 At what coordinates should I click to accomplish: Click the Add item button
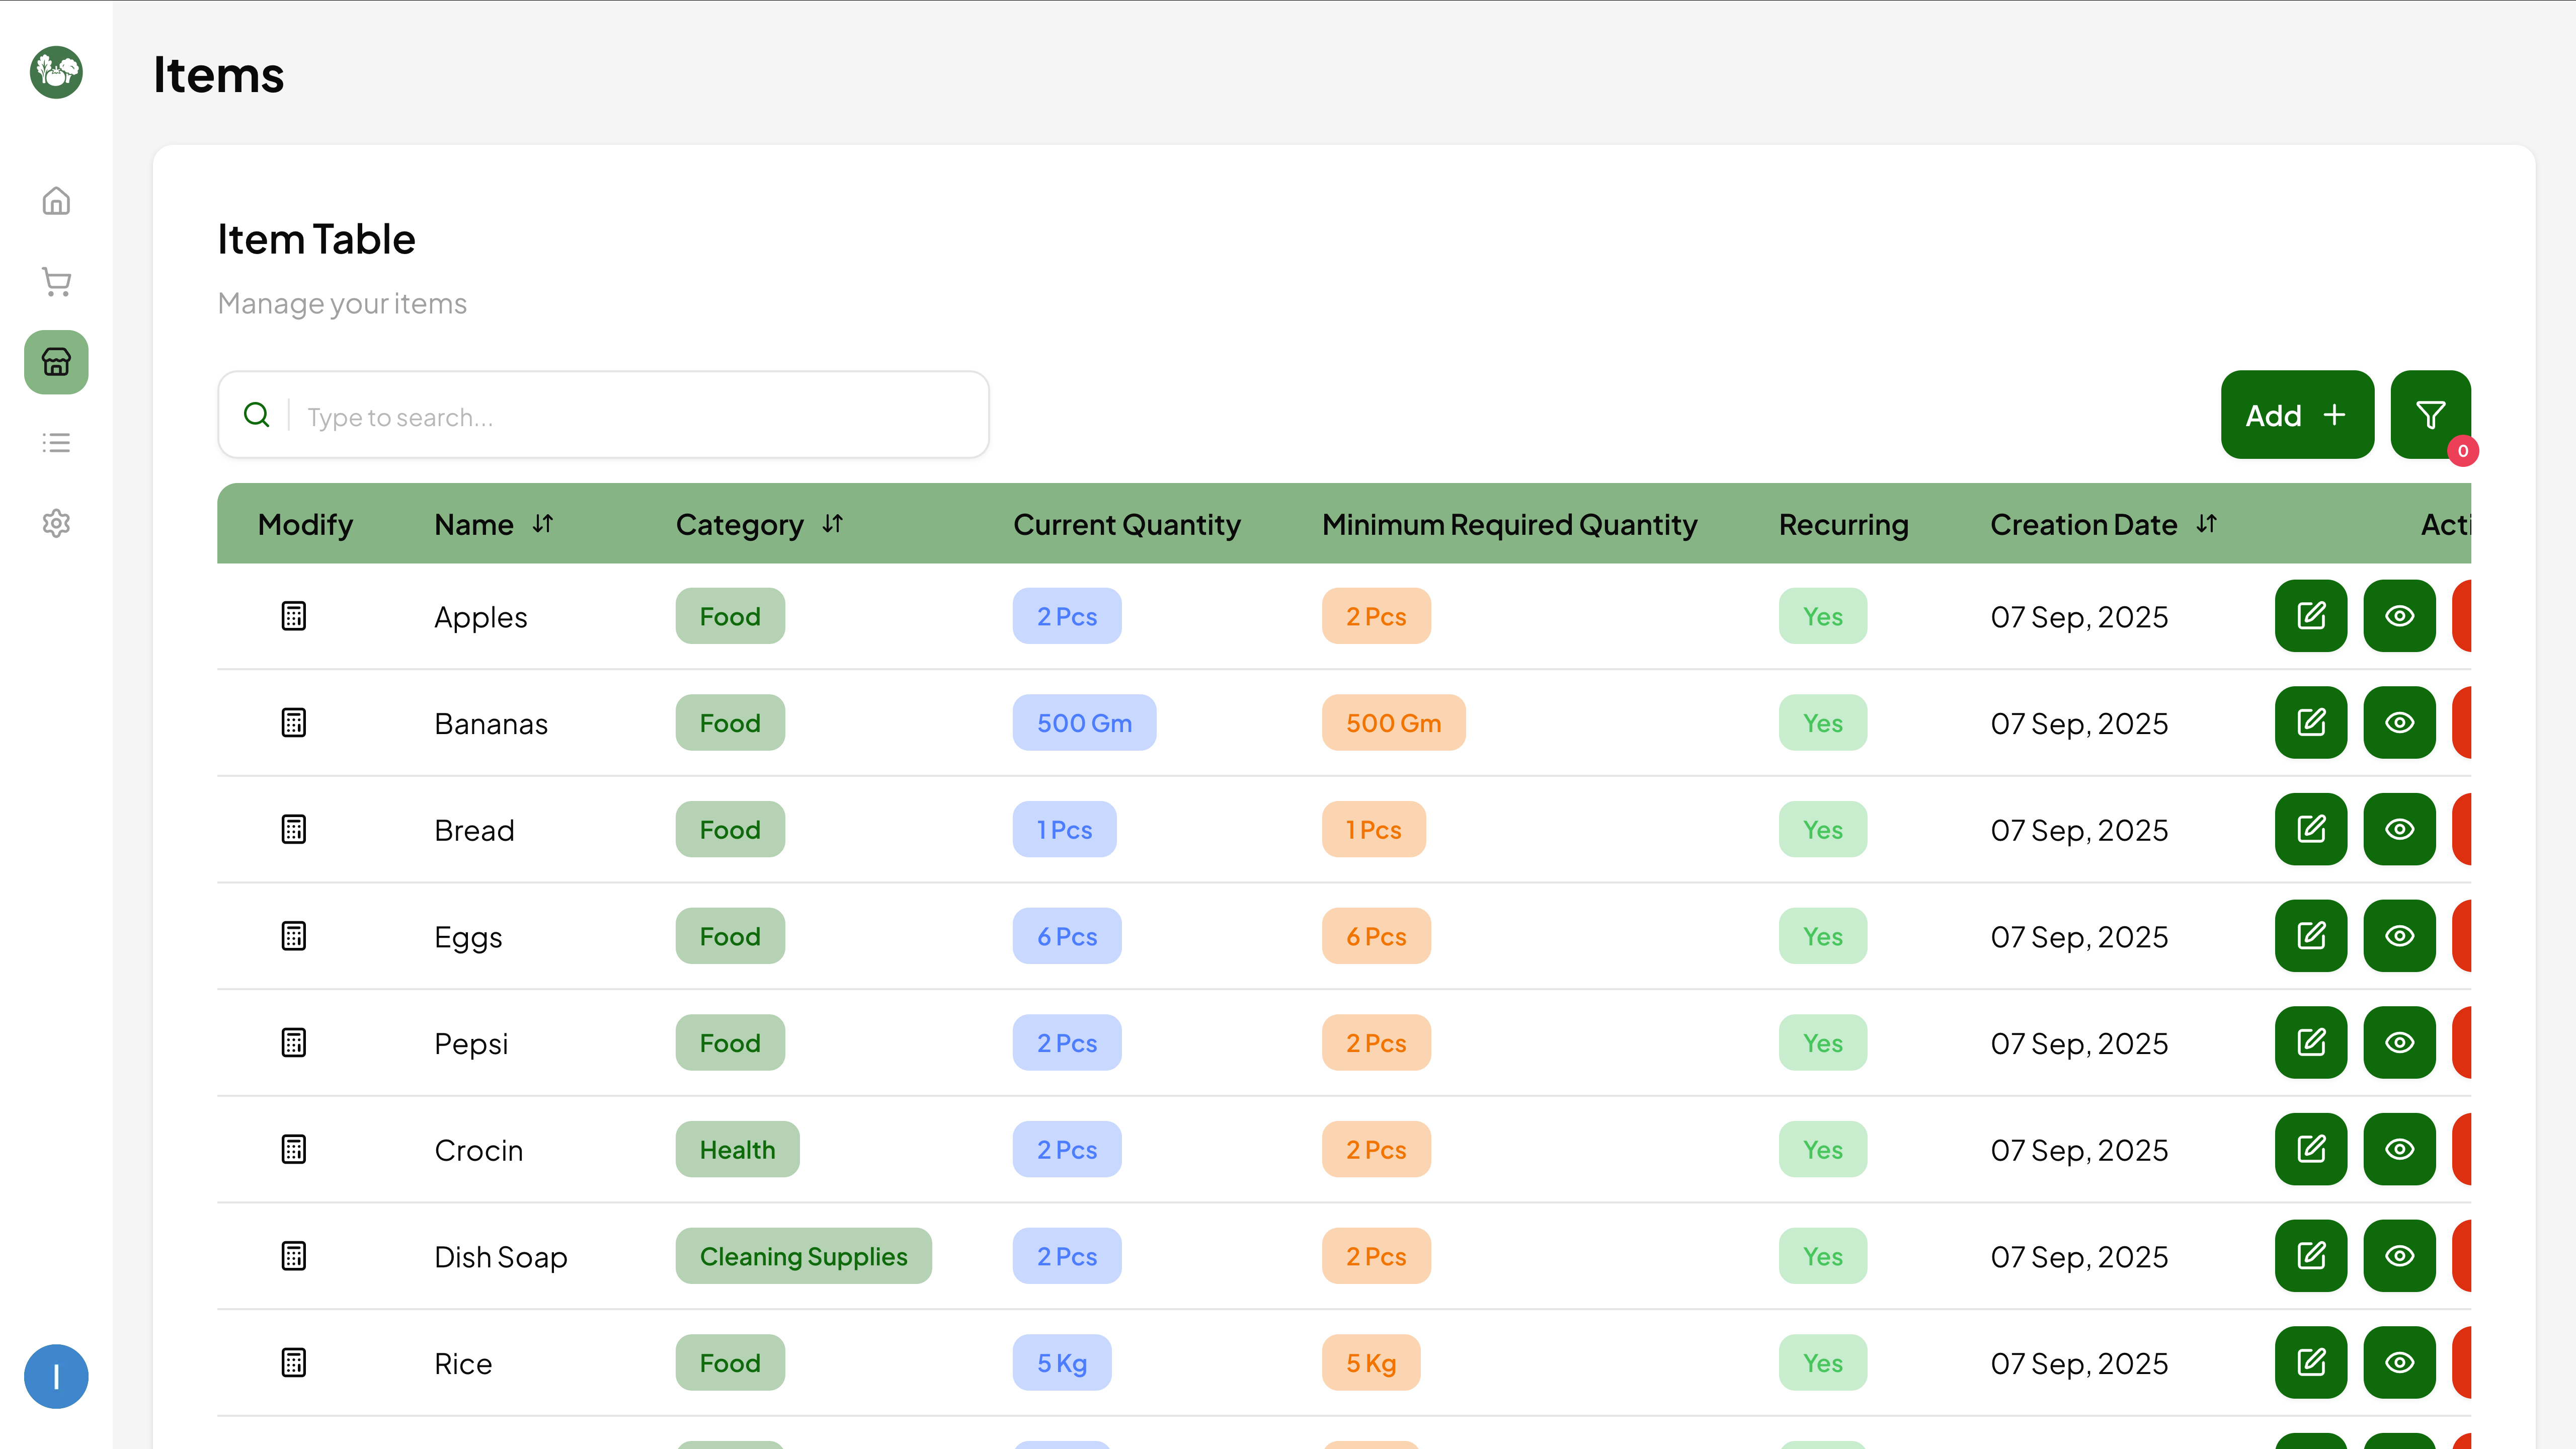(x=2296, y=415)
